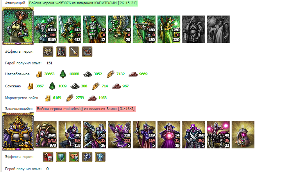Screen dimensions: 281x172
Task: Select the attacker's helmet mask effect icon
Action: click(61, 51)
